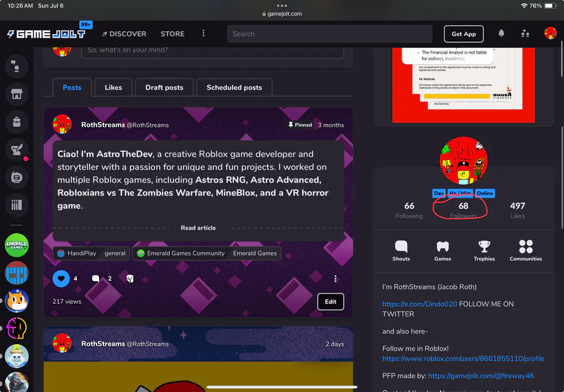Image resolution: width=564 pixels, height=392 pixels.
Task: Click the Game Jolt logo
Action: click(x=46, y=34)
